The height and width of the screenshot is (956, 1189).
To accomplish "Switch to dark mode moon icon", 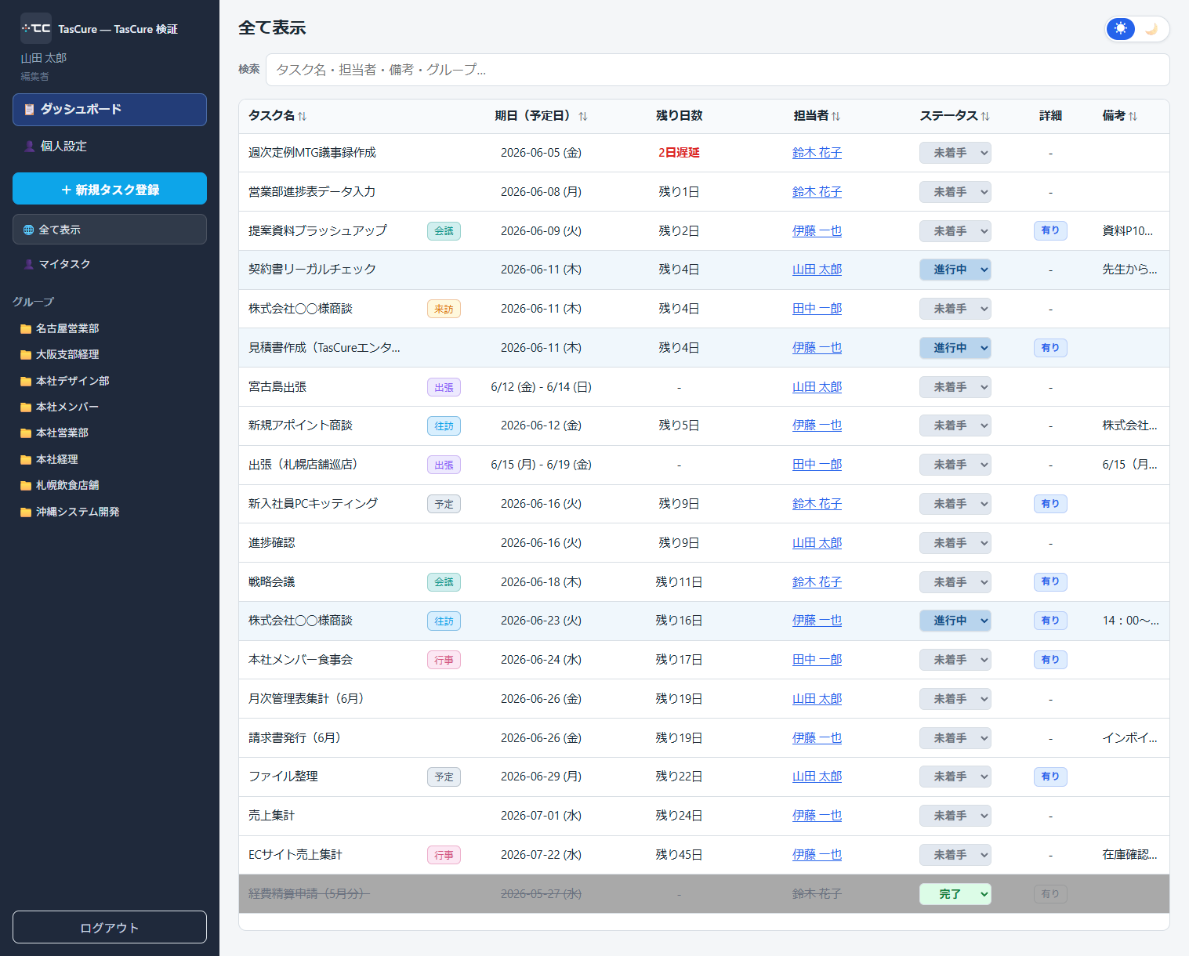I will click(1151, 29).
